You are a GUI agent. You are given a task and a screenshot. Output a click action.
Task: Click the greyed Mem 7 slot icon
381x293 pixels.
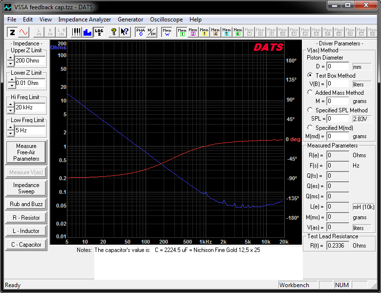(x=249, y=32)
